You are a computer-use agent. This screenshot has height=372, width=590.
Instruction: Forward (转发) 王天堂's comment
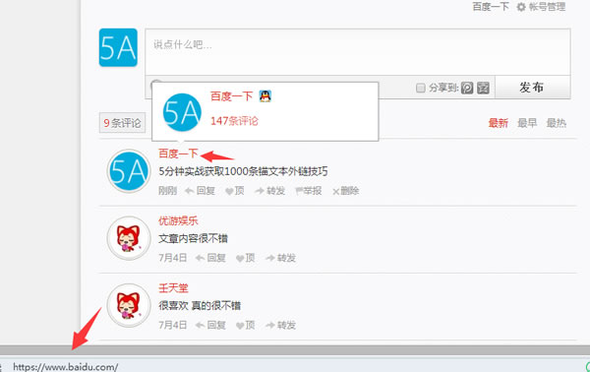[x=280, y=325]
